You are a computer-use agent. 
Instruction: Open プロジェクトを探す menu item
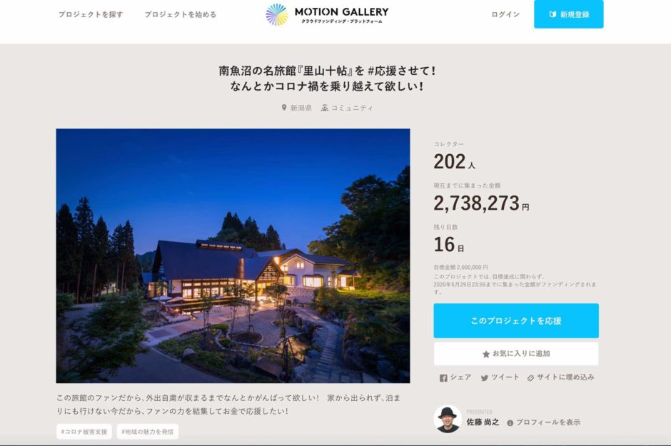tap(91, 14)
